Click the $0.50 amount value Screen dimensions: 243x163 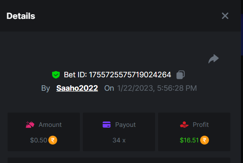tap(39, 140)
